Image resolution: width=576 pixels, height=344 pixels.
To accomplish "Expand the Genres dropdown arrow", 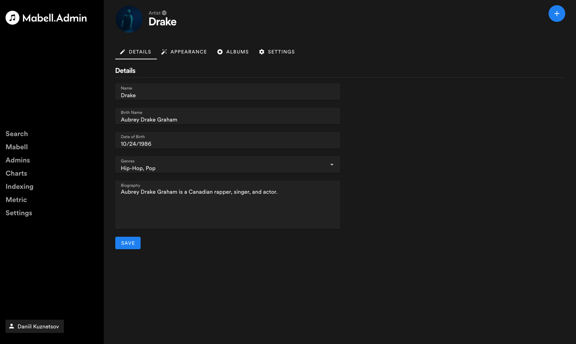I will (x=332, y=165).
